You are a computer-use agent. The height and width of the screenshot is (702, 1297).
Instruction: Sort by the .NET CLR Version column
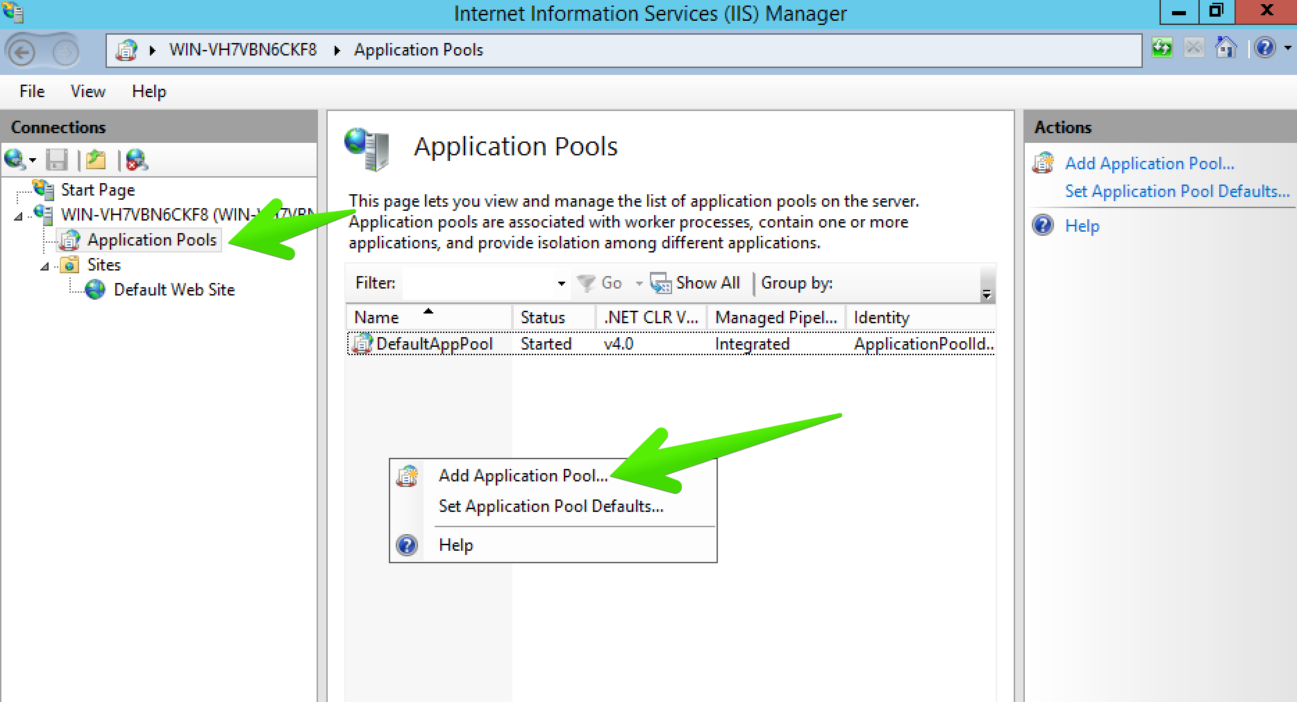pyautogui.click(x=651, y=318)
